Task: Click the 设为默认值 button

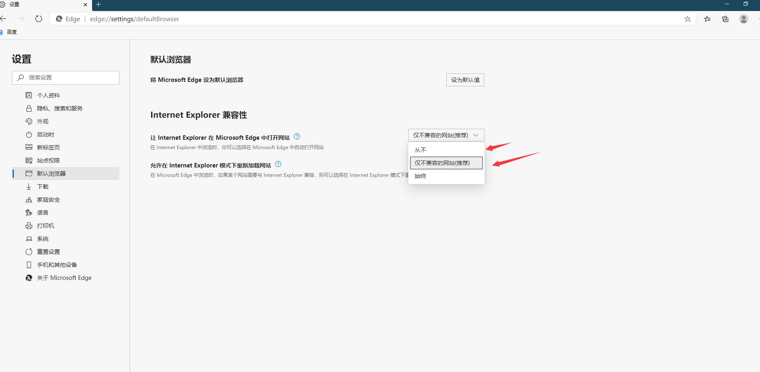Action: pyautogui.click(x=465, y=80)
